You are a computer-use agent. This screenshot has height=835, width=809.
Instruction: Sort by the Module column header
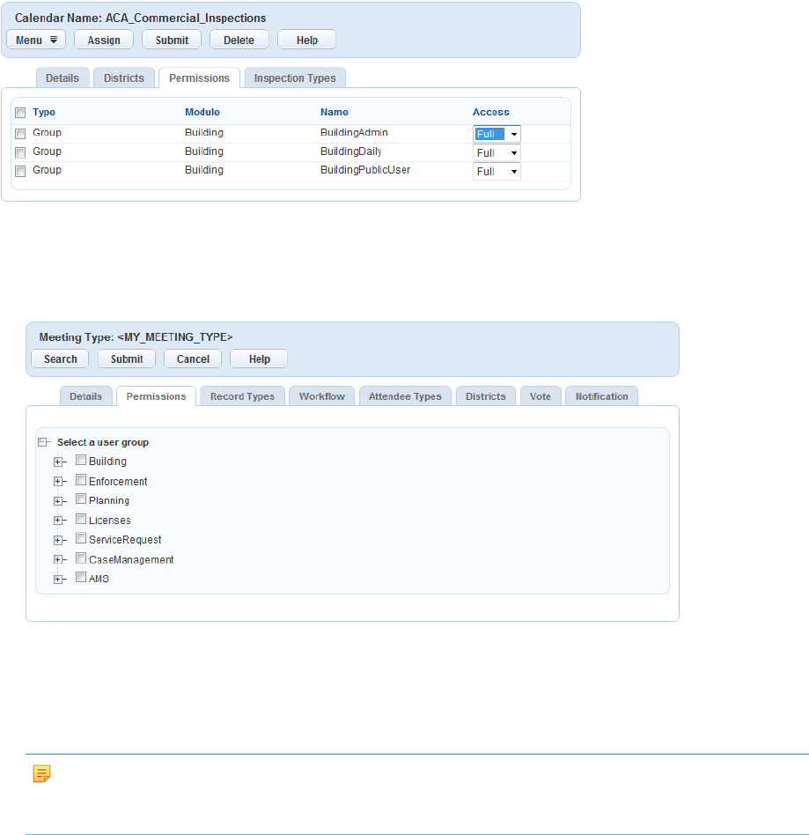[202, 112]
